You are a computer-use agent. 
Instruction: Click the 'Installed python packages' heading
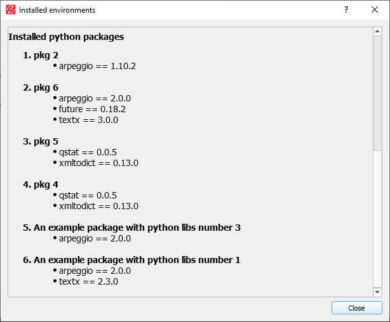pos(66,37)
